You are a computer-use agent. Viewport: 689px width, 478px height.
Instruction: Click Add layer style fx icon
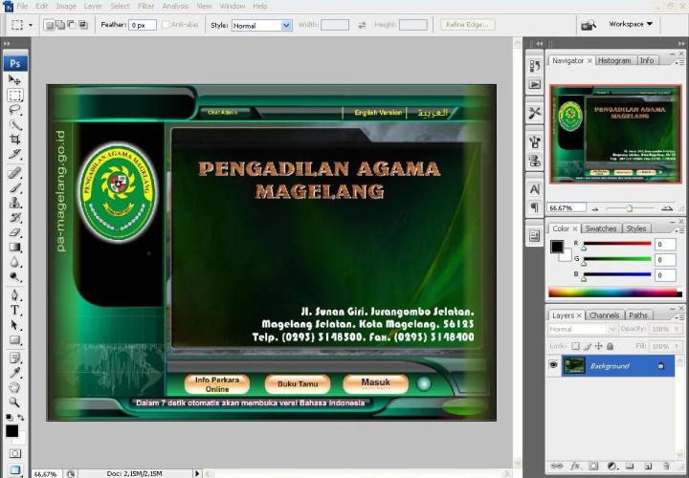[575, 466]
